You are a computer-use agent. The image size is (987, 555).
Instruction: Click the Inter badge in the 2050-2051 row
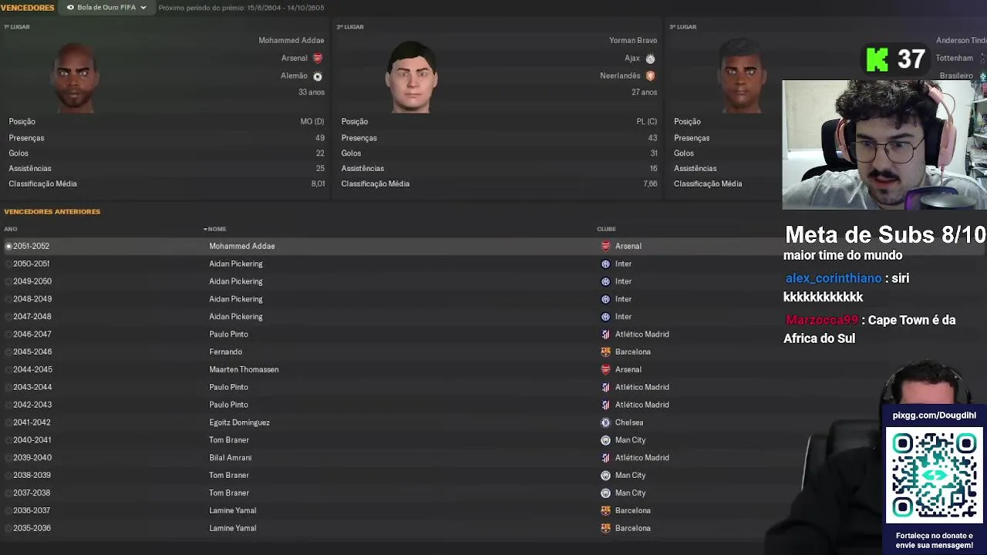[x=605, y=264]
